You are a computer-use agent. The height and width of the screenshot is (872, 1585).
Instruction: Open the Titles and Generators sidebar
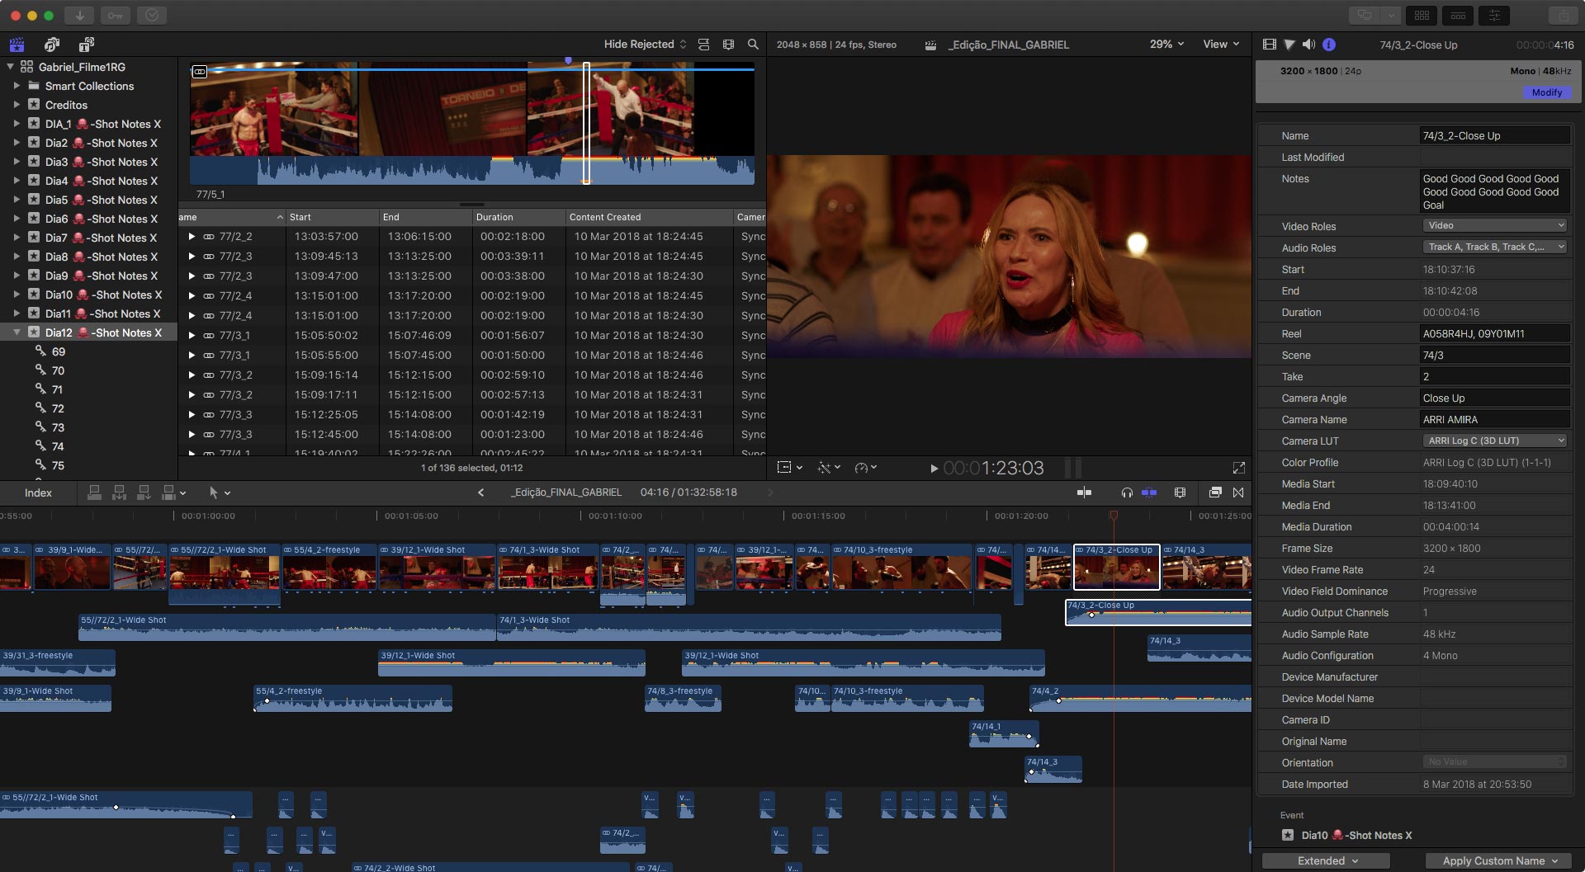pos(87,45)
